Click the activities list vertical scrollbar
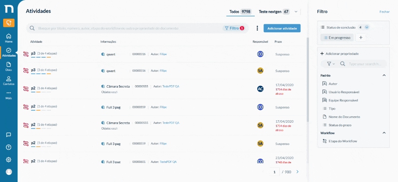398x182 pixels. point(308,79)
